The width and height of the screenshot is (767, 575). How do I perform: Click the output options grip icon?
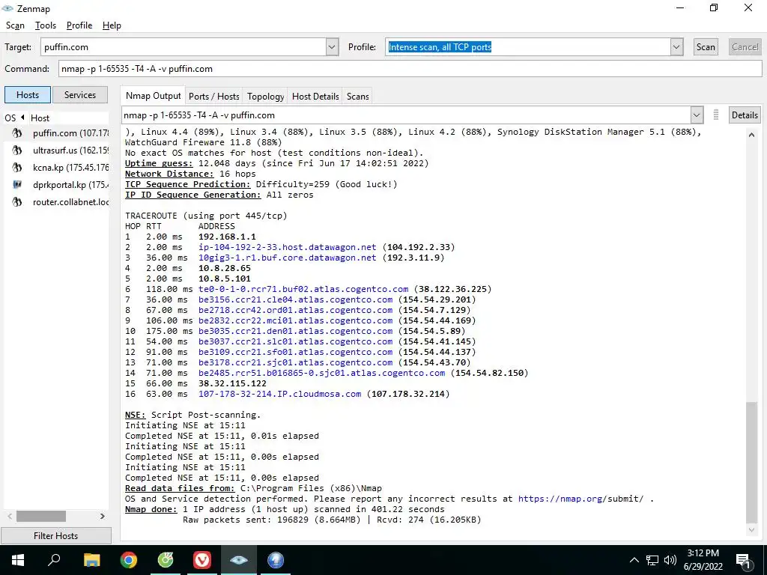point(715,115)
